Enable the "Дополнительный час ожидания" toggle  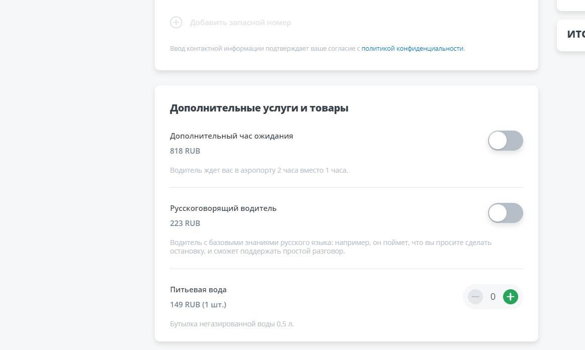click(505, 141)
